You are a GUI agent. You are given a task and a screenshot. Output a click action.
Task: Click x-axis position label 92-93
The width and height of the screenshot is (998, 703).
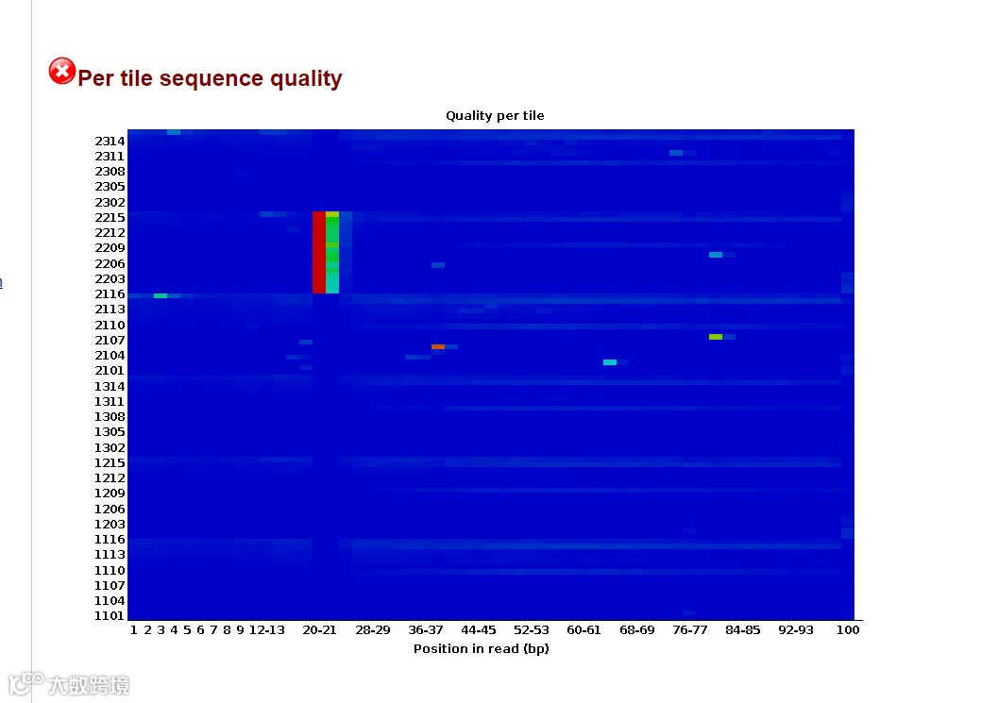[796, 630]
